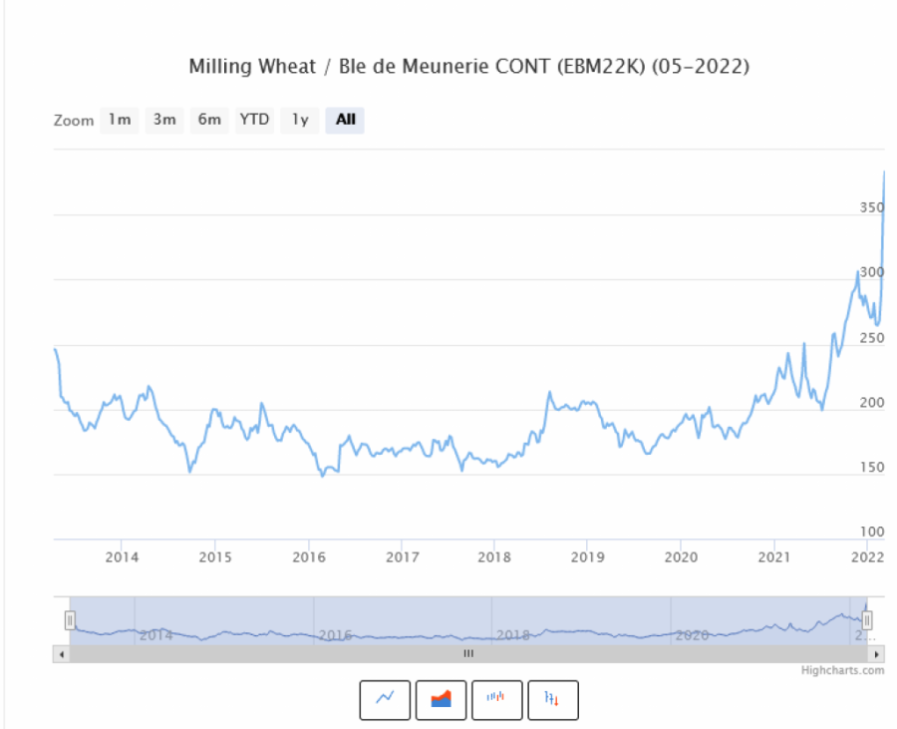Click the price peak near 2022

pos(884,173)
